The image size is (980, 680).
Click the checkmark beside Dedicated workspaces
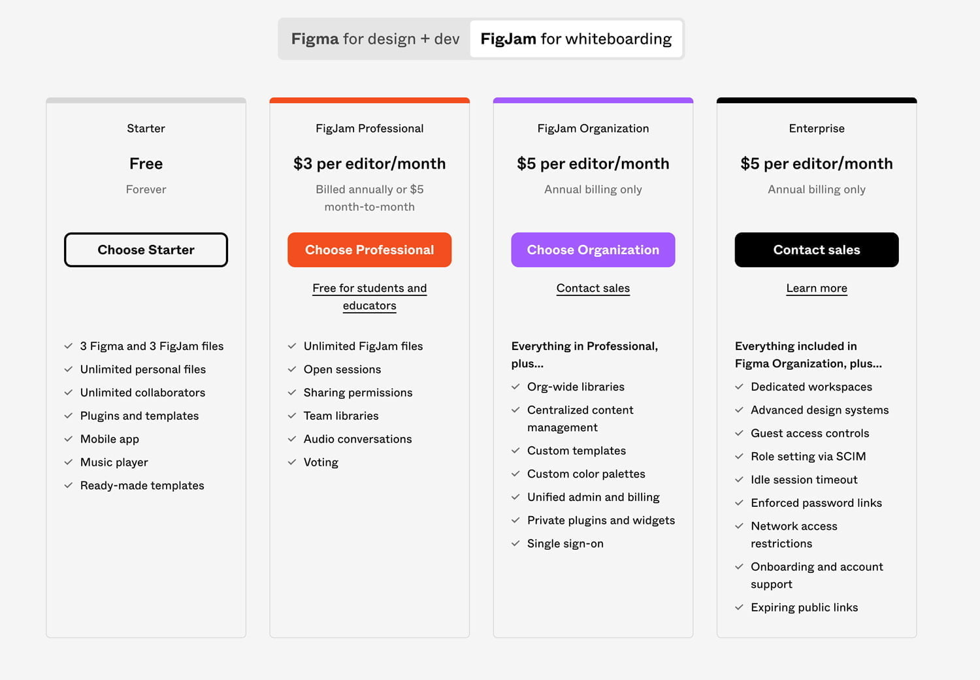point(739,387)
